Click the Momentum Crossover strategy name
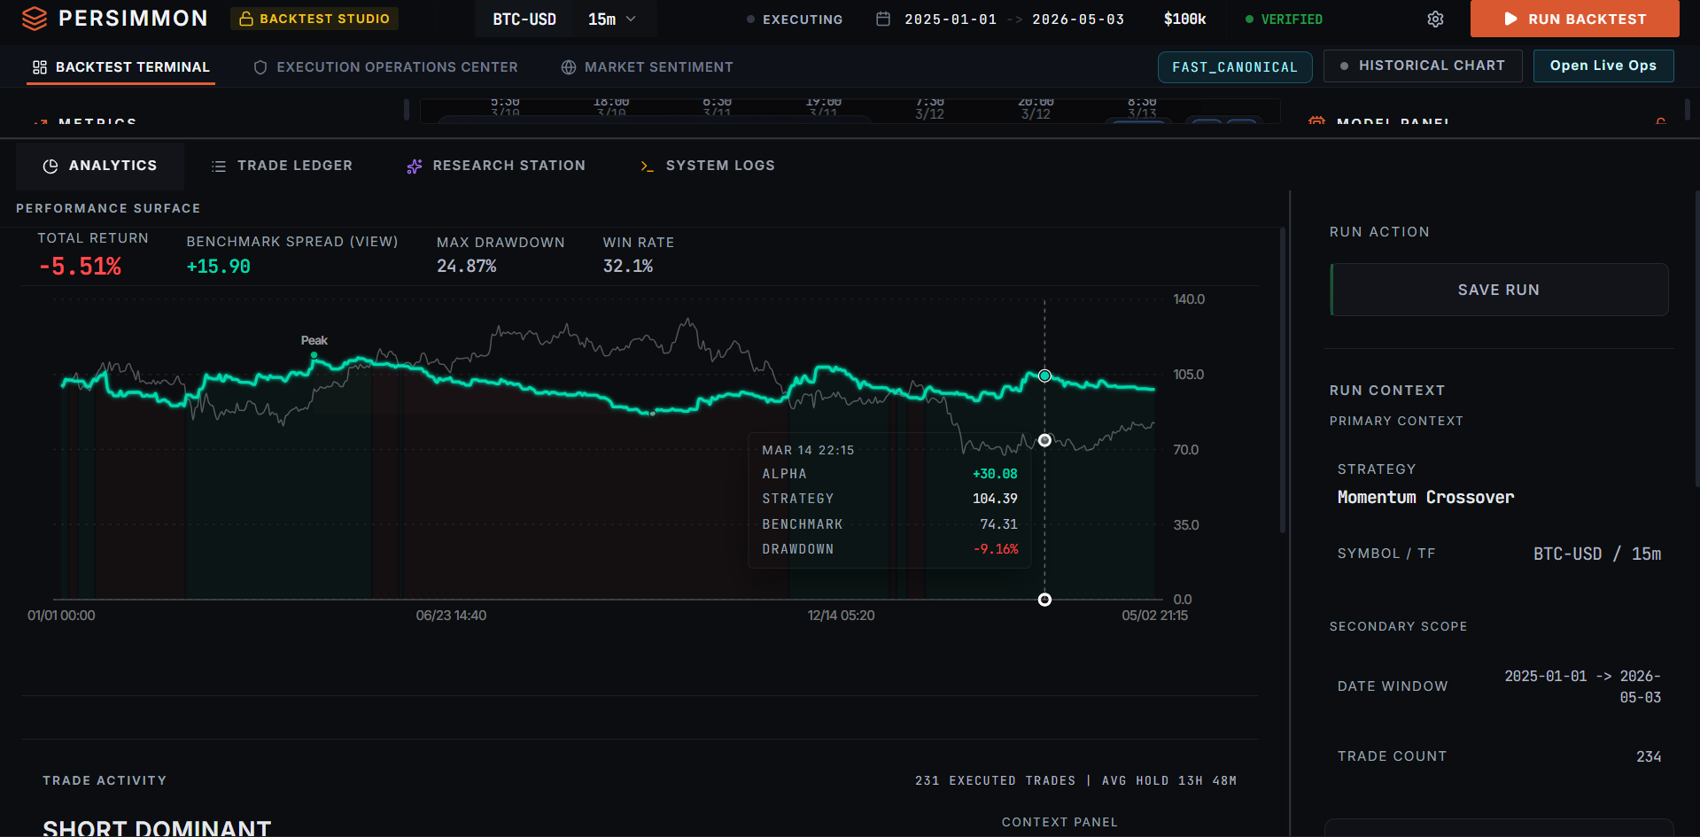This screenshot has width=1700, height=837. [x=1426, y=497]
